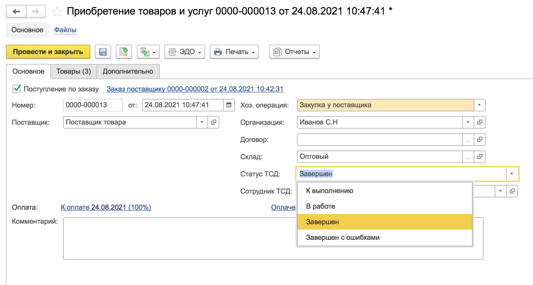Click the 'Комментарий' text area
533x285 pixels.
(x=273, y=238)
